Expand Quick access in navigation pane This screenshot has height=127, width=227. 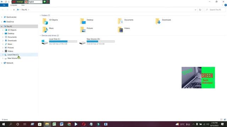[1, 17]
